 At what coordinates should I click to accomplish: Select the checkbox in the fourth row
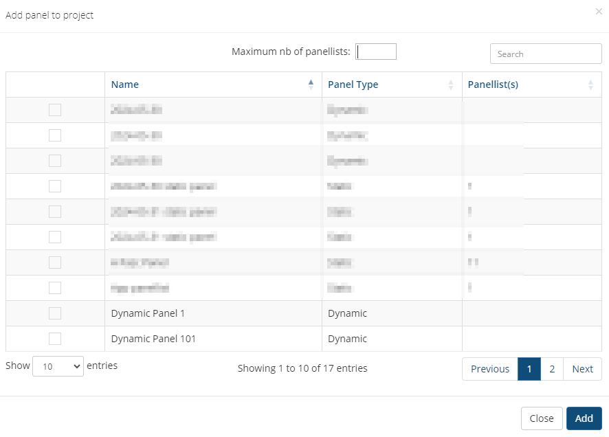(x=55, y=186)
